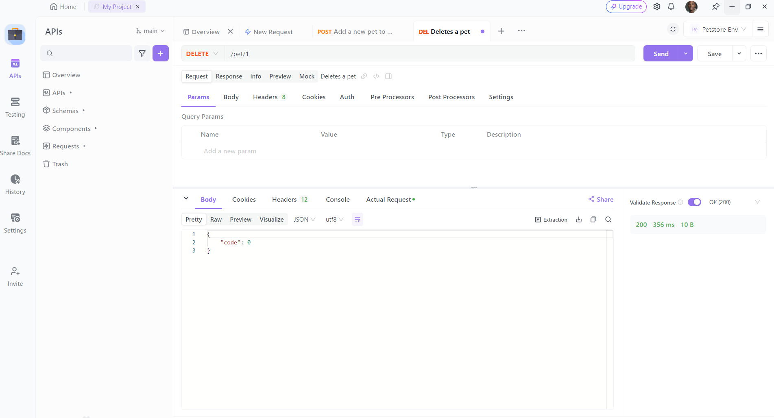
Task: Open the POST Add a new pet tab
Action: (355, 31)
